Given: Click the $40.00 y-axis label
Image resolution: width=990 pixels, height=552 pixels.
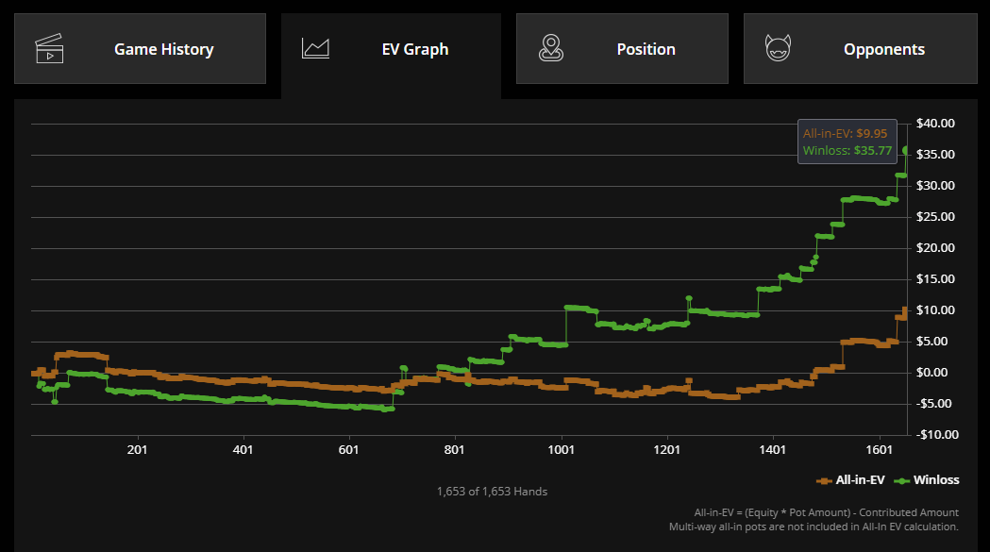Looking at the screenshot, I should click(x=935, y=124).
